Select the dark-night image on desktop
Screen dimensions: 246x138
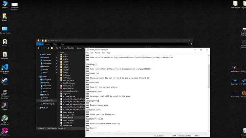pyautogui.click(x=235, y=82)
